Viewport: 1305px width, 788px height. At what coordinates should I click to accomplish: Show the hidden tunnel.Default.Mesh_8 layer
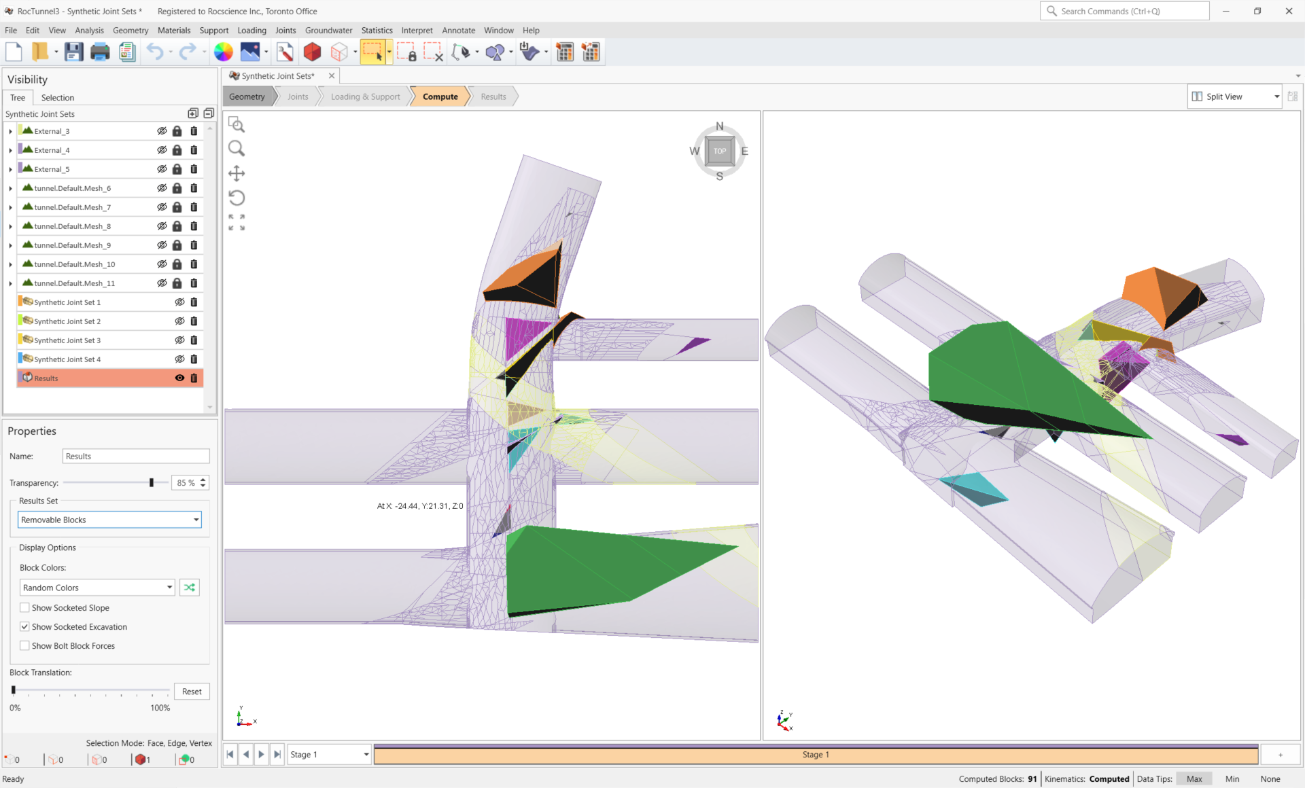coord(162,226)
